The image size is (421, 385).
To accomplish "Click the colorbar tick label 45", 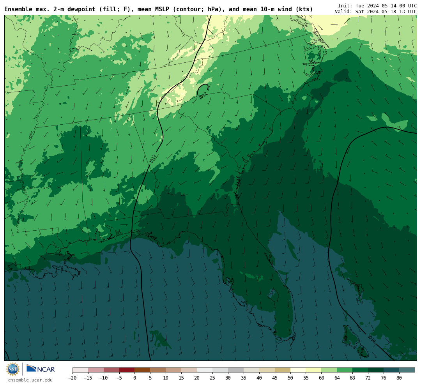I will pos(275,378).
